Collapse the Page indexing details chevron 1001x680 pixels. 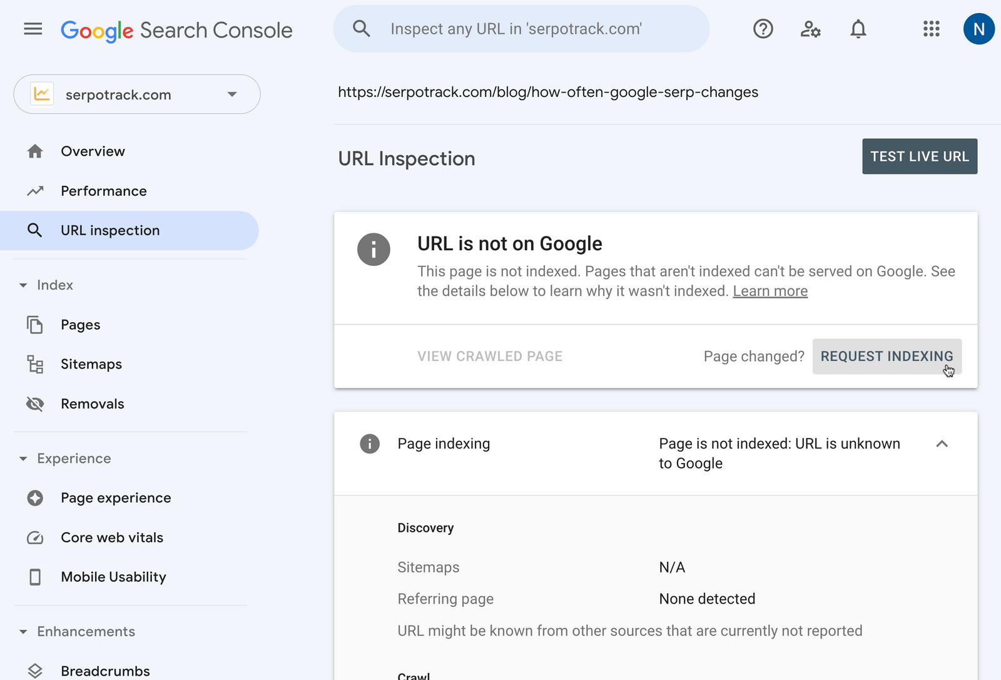942,444
